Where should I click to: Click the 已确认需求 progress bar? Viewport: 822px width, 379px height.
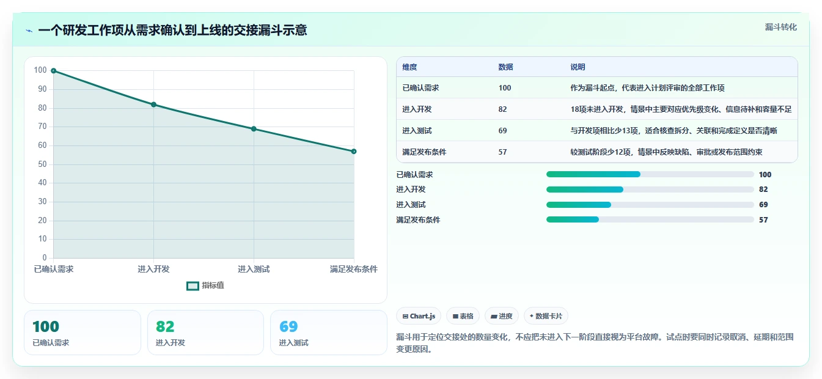(650, 174)
